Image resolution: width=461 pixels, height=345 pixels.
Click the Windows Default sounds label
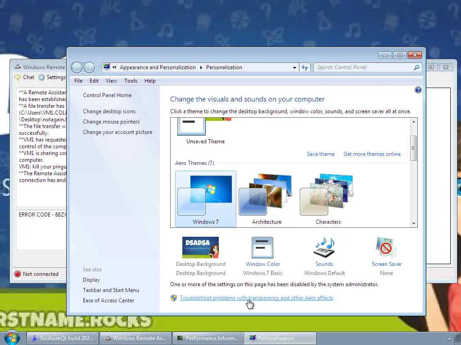tap(325, 273)
